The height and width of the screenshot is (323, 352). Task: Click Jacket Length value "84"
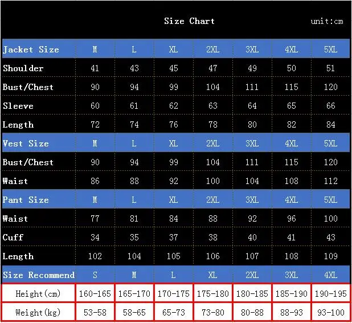pyautogui.click(x=331, y=125)
